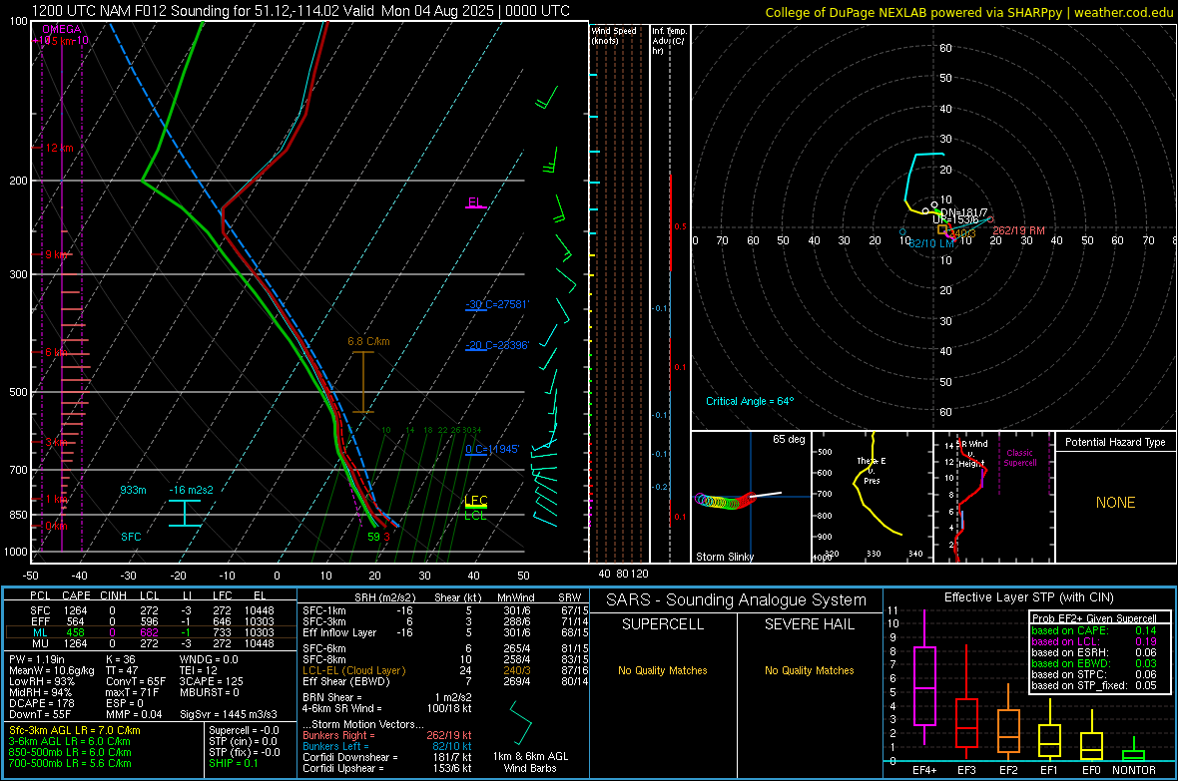Click the 850 pressure axis label

coord(18,515)
